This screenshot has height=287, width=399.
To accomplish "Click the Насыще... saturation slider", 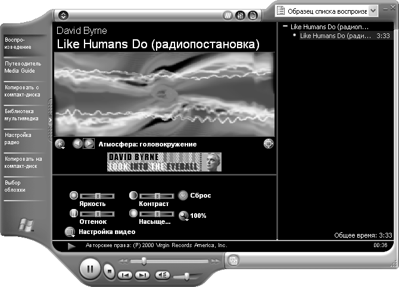I will (157, 214).
